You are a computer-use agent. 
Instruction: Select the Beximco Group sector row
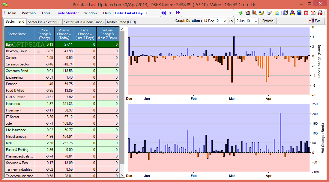[x=62, y=51]
